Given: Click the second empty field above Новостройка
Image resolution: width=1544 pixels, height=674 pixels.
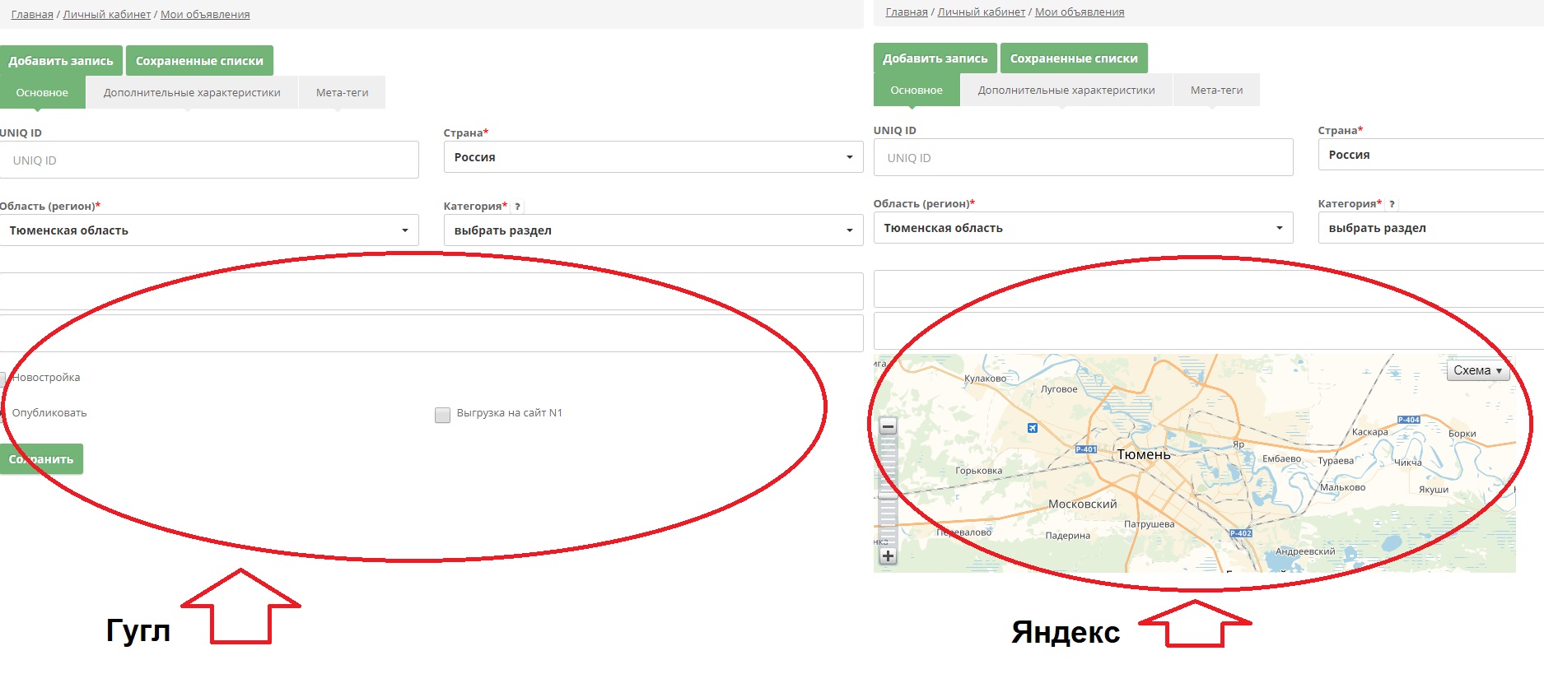Looking at the screenshot, I should click(431, 333).
